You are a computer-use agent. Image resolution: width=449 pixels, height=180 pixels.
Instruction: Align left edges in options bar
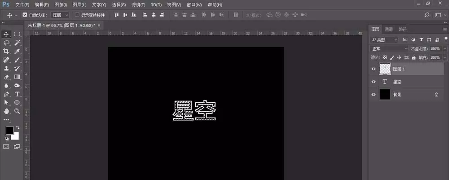click(x=145, y=15)
